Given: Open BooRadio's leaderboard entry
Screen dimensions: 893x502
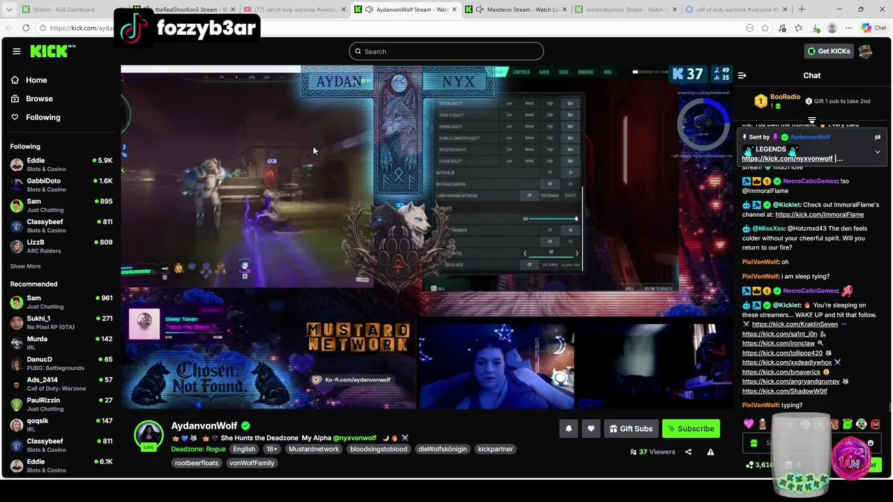Looking at the screenshot, I should click(776, 101).
